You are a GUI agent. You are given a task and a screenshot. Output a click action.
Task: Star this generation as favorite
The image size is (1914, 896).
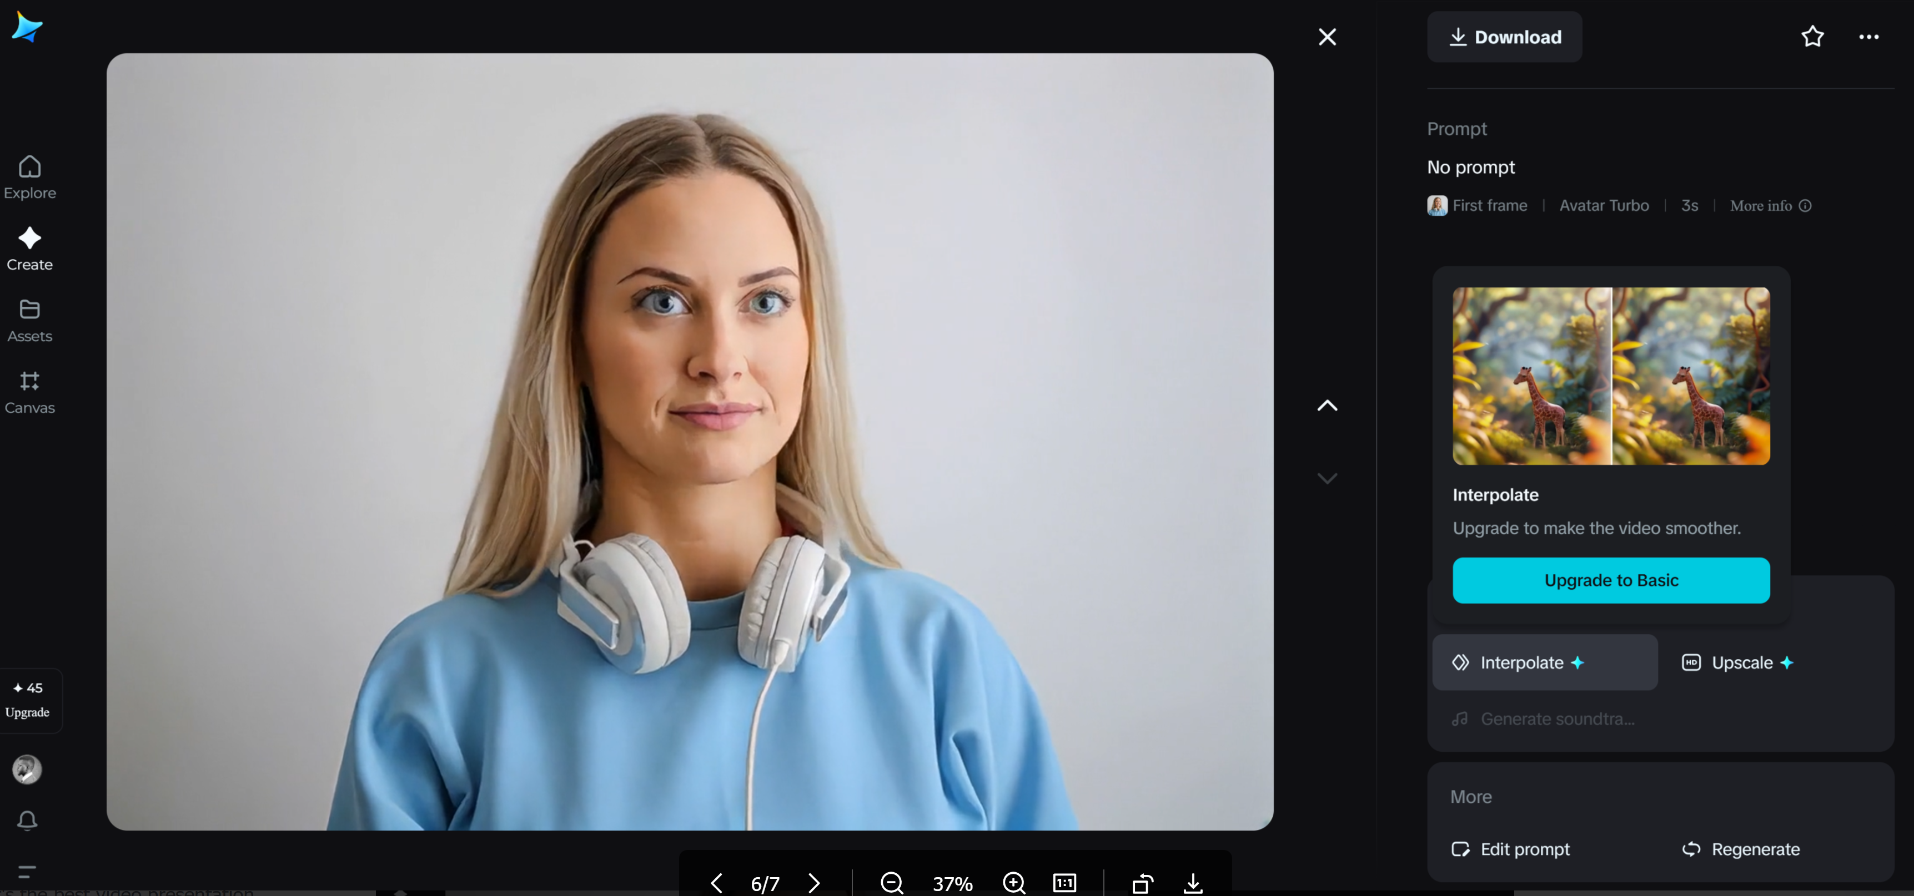(1812, 37)
